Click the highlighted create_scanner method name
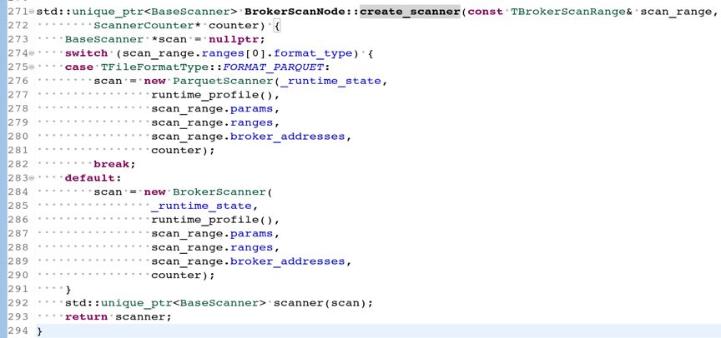Screen dimensions: 721x338 [x=411, y=12]
